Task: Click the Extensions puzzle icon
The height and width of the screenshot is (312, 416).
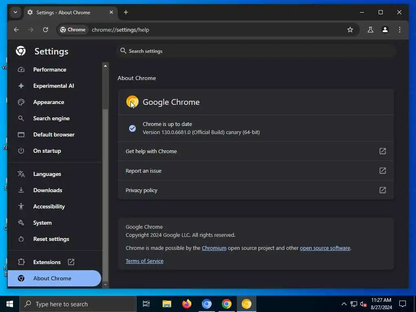Action: [21, 262]
